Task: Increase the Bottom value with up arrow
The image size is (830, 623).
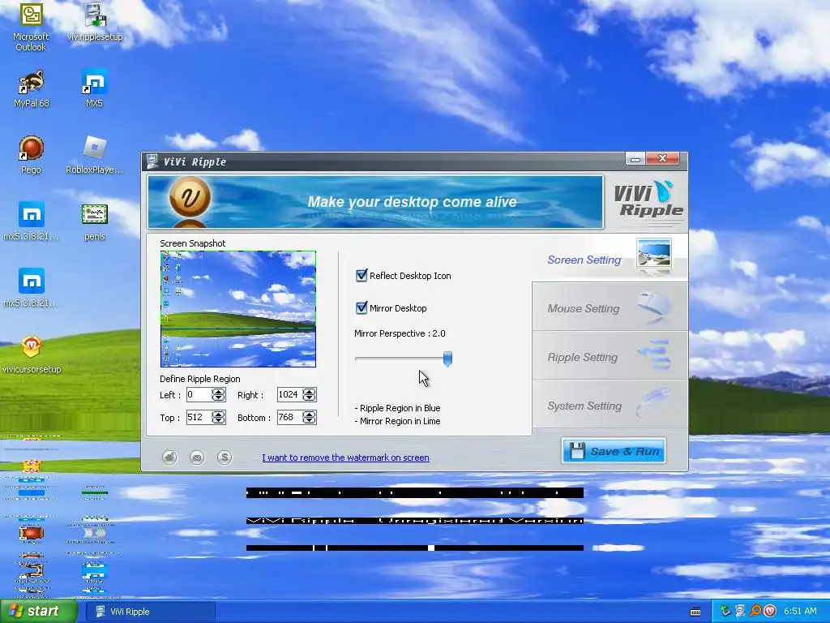Action: coord(309,414)
